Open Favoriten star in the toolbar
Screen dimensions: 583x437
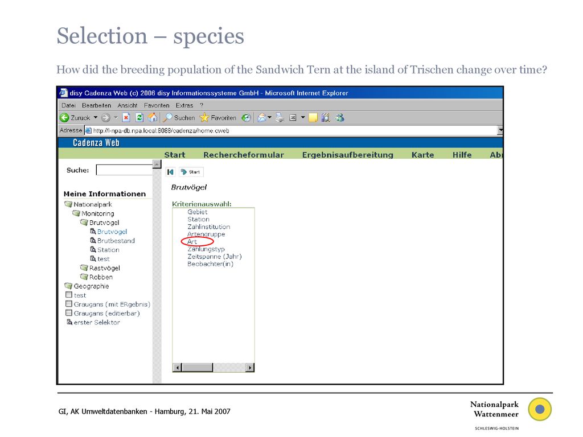(218, 118)
